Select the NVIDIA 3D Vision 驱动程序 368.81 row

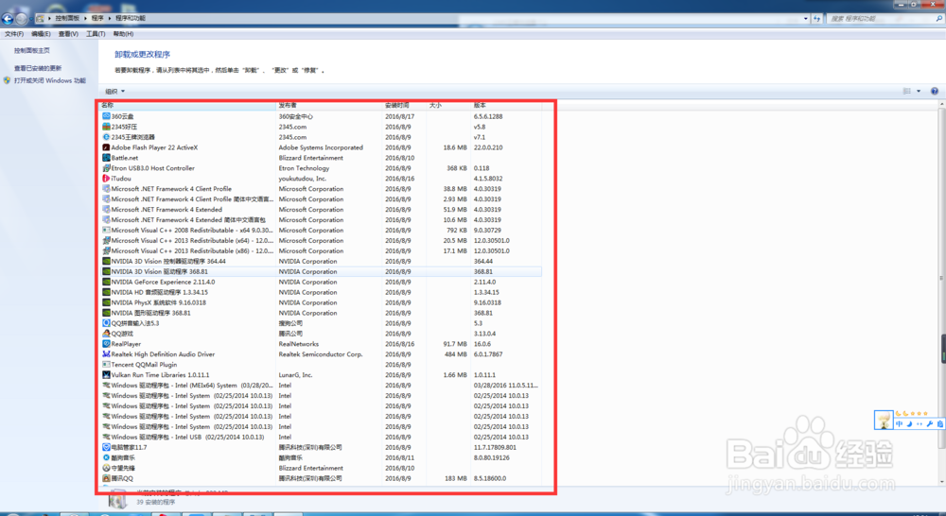point(321,271)
